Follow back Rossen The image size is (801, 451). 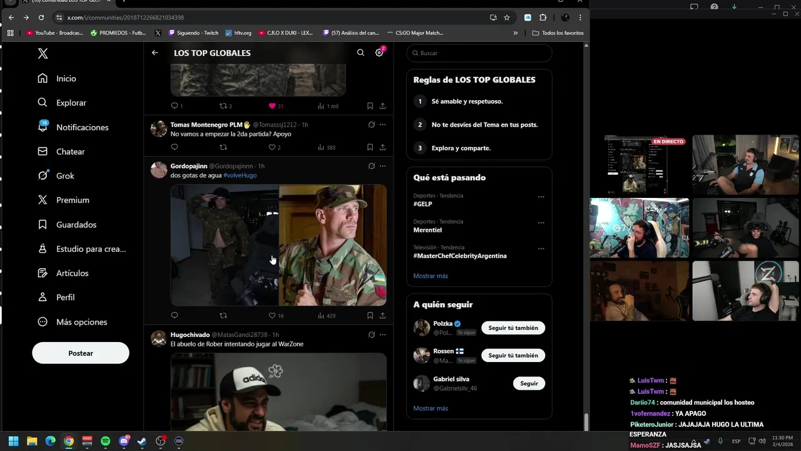pos(513,355)
